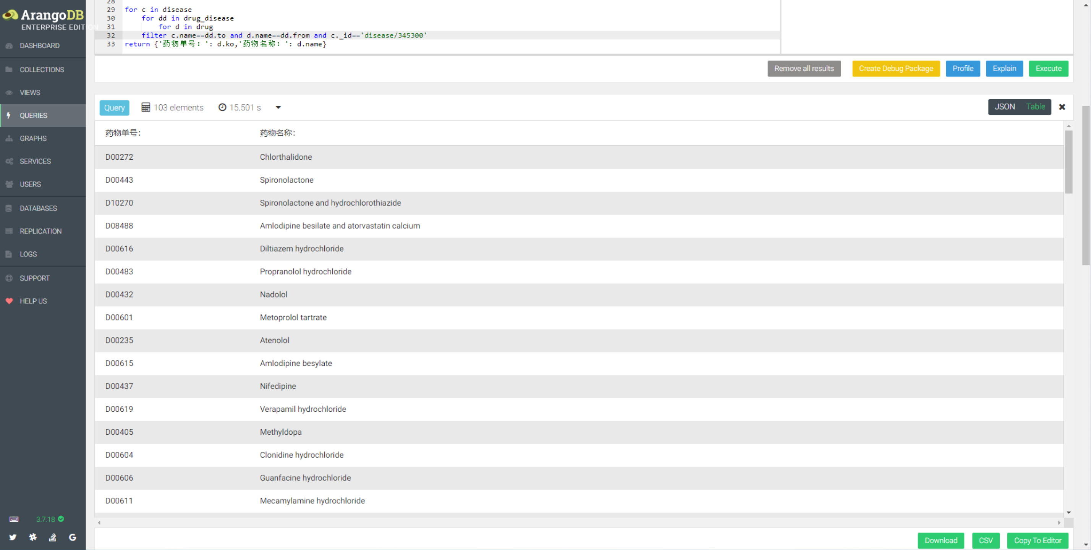Click the Google group G icon
The image size is (1091, 550).
(x=73, y=537)
